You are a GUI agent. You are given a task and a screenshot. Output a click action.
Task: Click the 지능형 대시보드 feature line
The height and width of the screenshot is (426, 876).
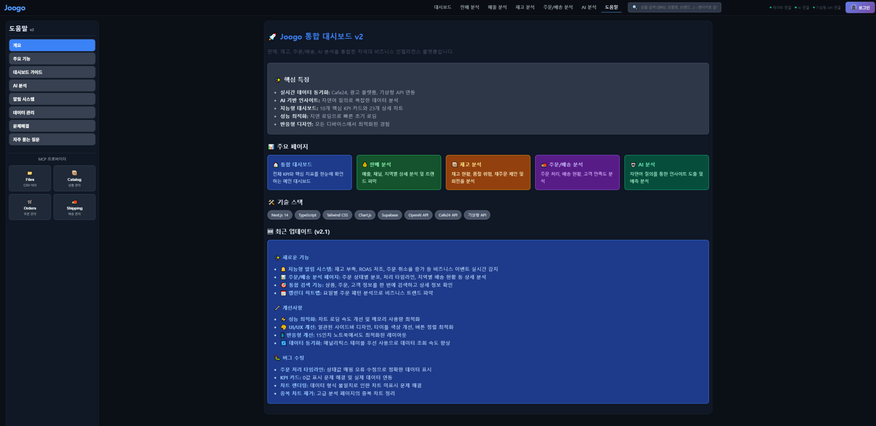coord(342,108)
